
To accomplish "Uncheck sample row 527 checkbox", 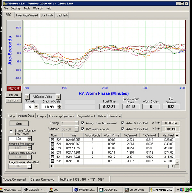I will pyautogui.click(x=52, y=140).
